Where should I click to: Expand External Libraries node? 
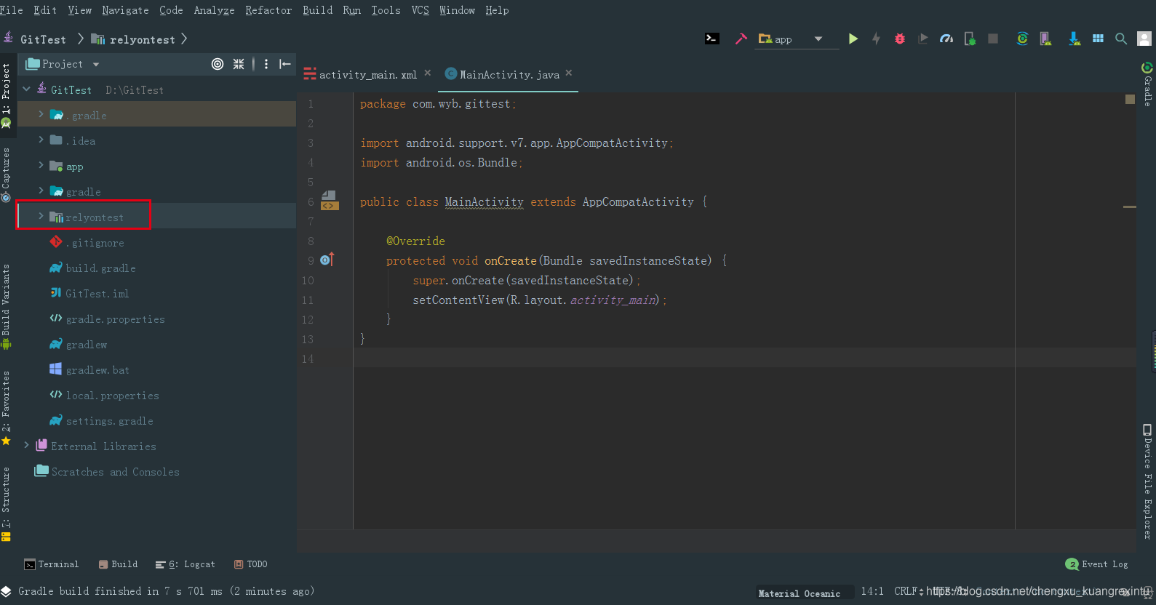click(27, 445)
